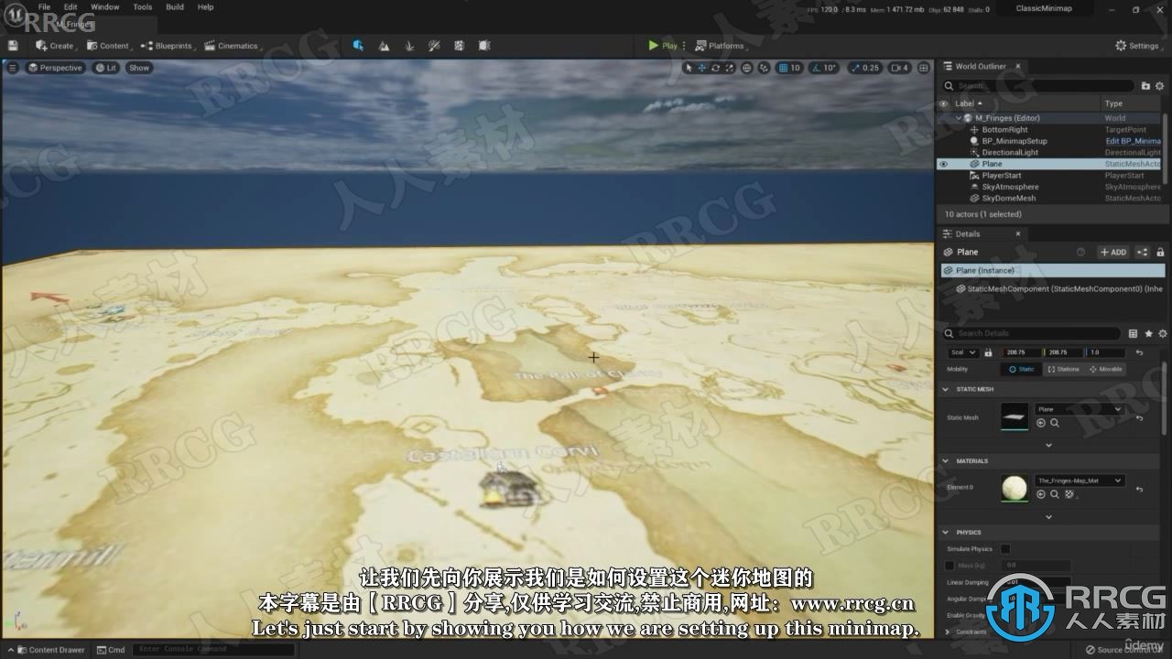This screenshot has width=1172, height=659.
Task: Open the Window menu
Action: [104, 7]
